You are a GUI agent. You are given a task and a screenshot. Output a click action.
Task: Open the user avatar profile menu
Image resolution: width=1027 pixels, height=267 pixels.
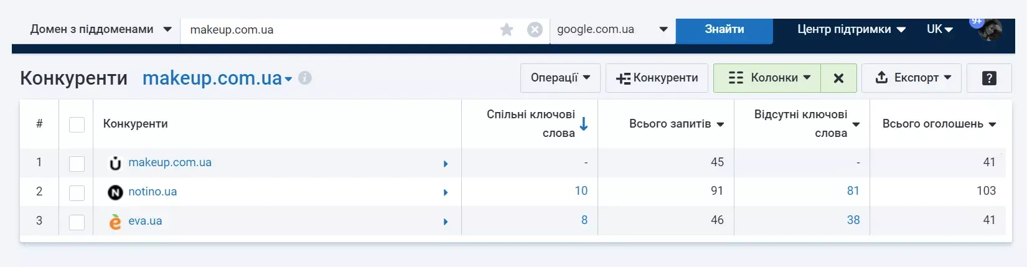[990, 30]
